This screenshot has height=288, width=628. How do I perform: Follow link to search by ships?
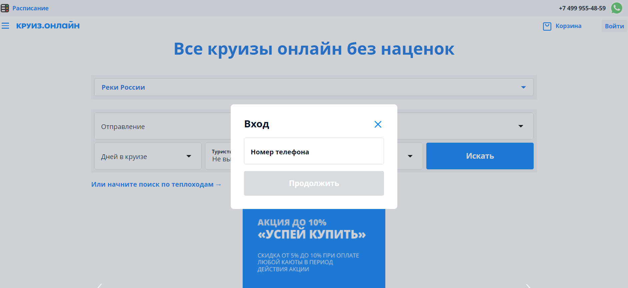pyautogui.click(x=156, y=184)
